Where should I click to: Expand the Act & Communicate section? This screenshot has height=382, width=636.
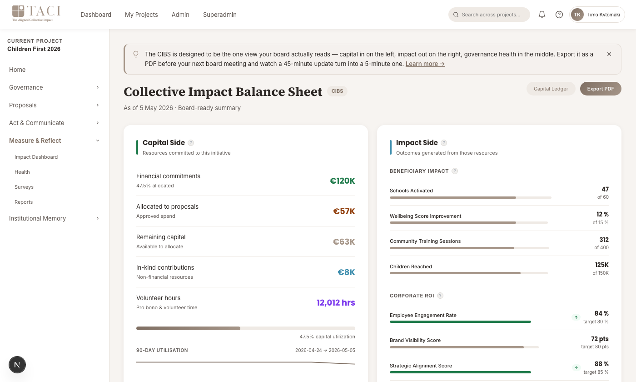tap(54, 123)
